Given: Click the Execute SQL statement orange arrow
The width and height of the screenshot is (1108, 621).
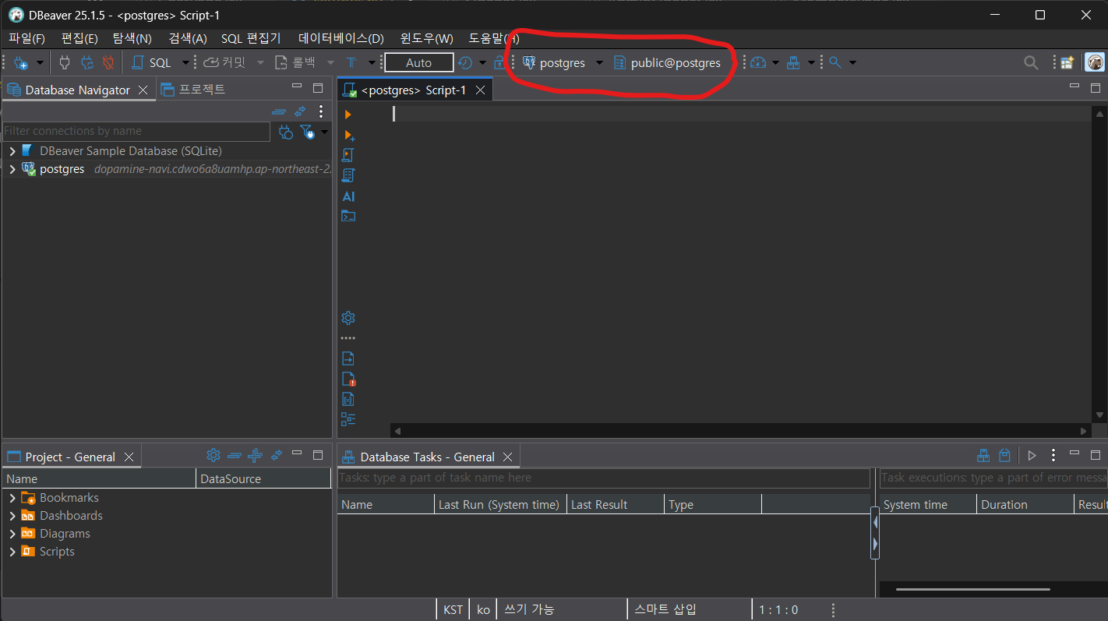Looking at the screenshot, I should [x=348, y=115].
